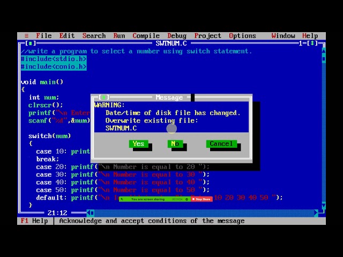This screenshot has height=257, width=343.
Task: Click the SWTNUM.C editor window close box
Action: tap(30, 43)
